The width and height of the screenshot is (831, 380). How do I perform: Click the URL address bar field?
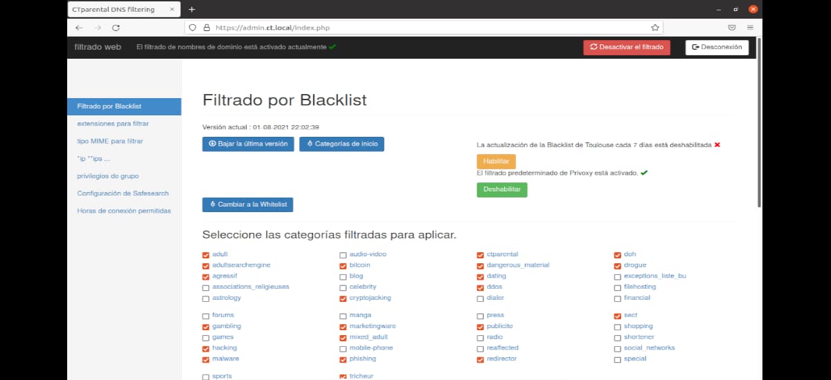click(x=429, y=28)
